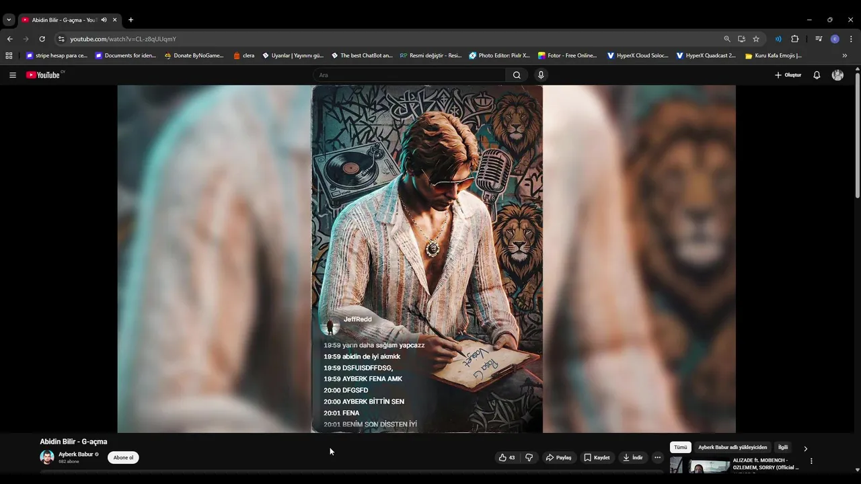The image size is (861, 484).
Task: Open Chrome extensions puzzle icon
Action: pos(794,39)
